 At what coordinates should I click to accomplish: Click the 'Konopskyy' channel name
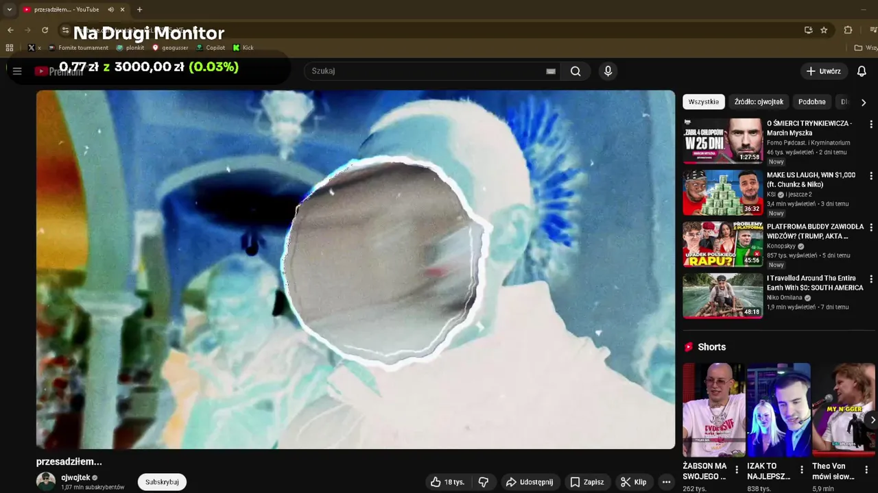pyautogui.click(x=781, y=246)
